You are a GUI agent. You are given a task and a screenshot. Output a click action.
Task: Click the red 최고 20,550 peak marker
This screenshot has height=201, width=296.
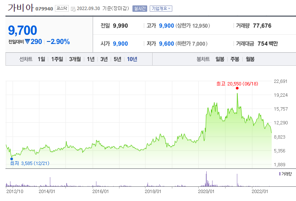click(237, 88)
